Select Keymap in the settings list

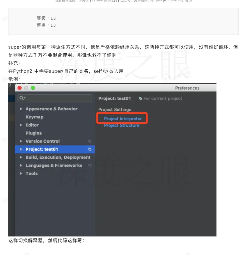coord(34,117)
